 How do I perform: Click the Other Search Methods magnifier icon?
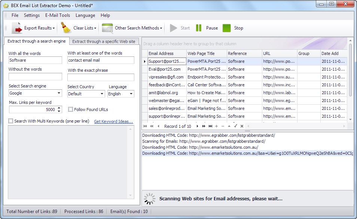(x=107, y=28)
